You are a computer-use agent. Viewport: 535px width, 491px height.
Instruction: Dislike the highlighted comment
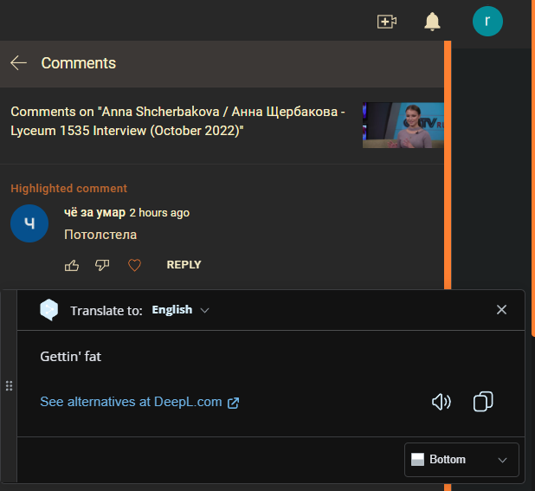[102, 265]
